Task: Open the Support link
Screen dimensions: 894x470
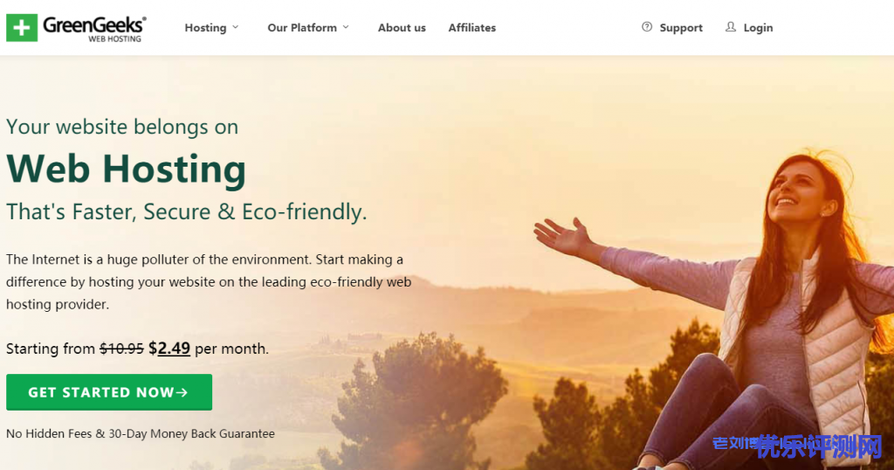Action: point(681,28)
